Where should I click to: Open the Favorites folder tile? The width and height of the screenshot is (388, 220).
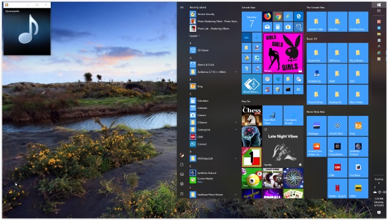click(x=337, y=22)
